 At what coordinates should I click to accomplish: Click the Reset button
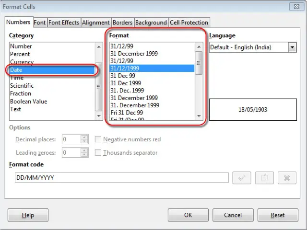[278, 215]
